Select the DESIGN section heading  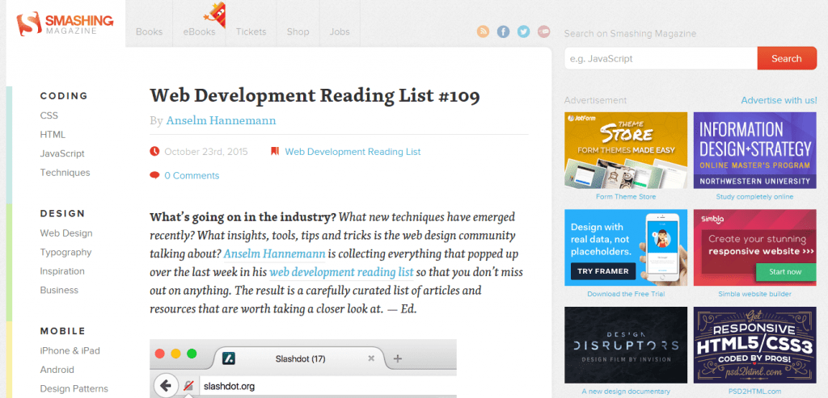click(x=62, y=213)
